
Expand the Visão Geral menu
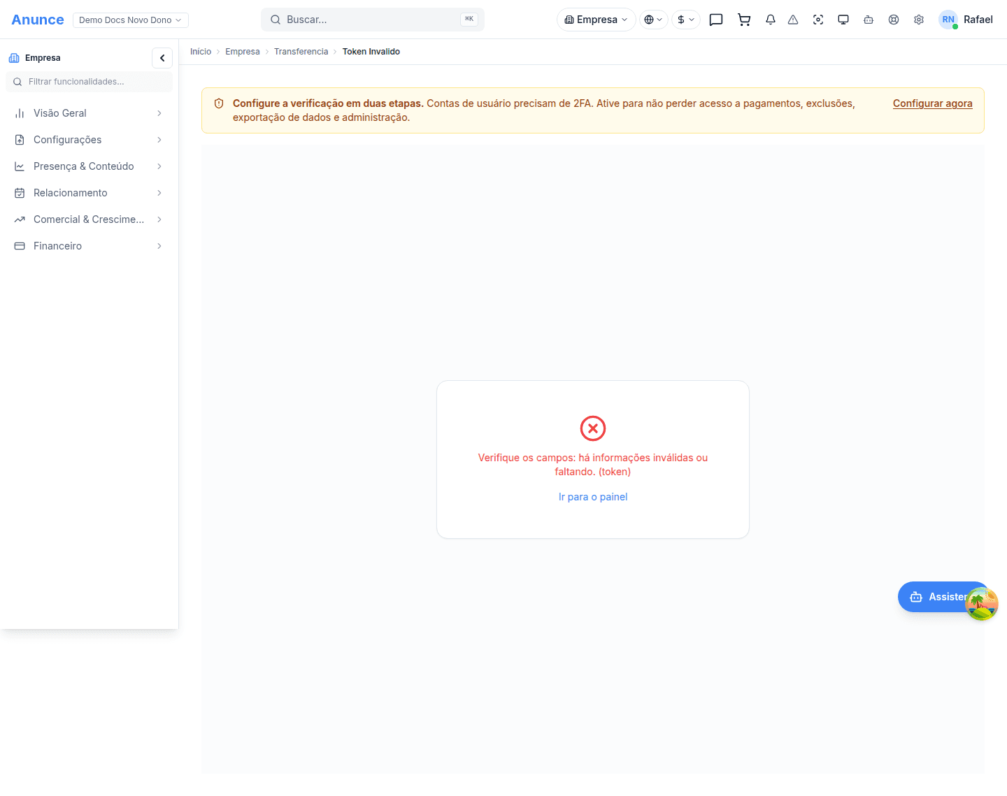tap(89, 113)
